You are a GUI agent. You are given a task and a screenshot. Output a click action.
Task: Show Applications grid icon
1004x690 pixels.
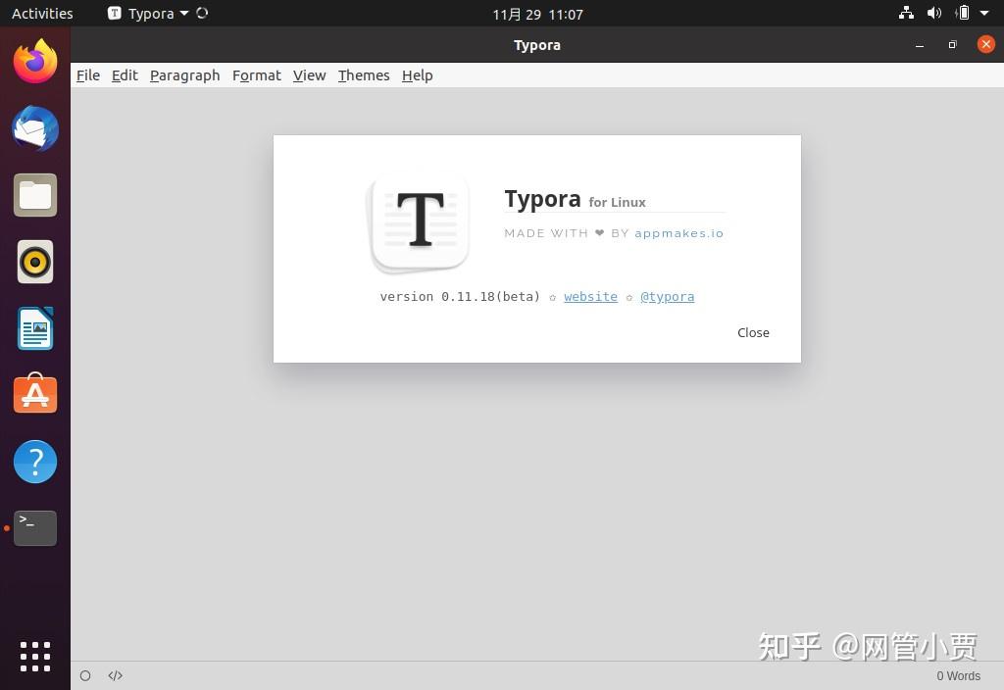tap(35, 657)
